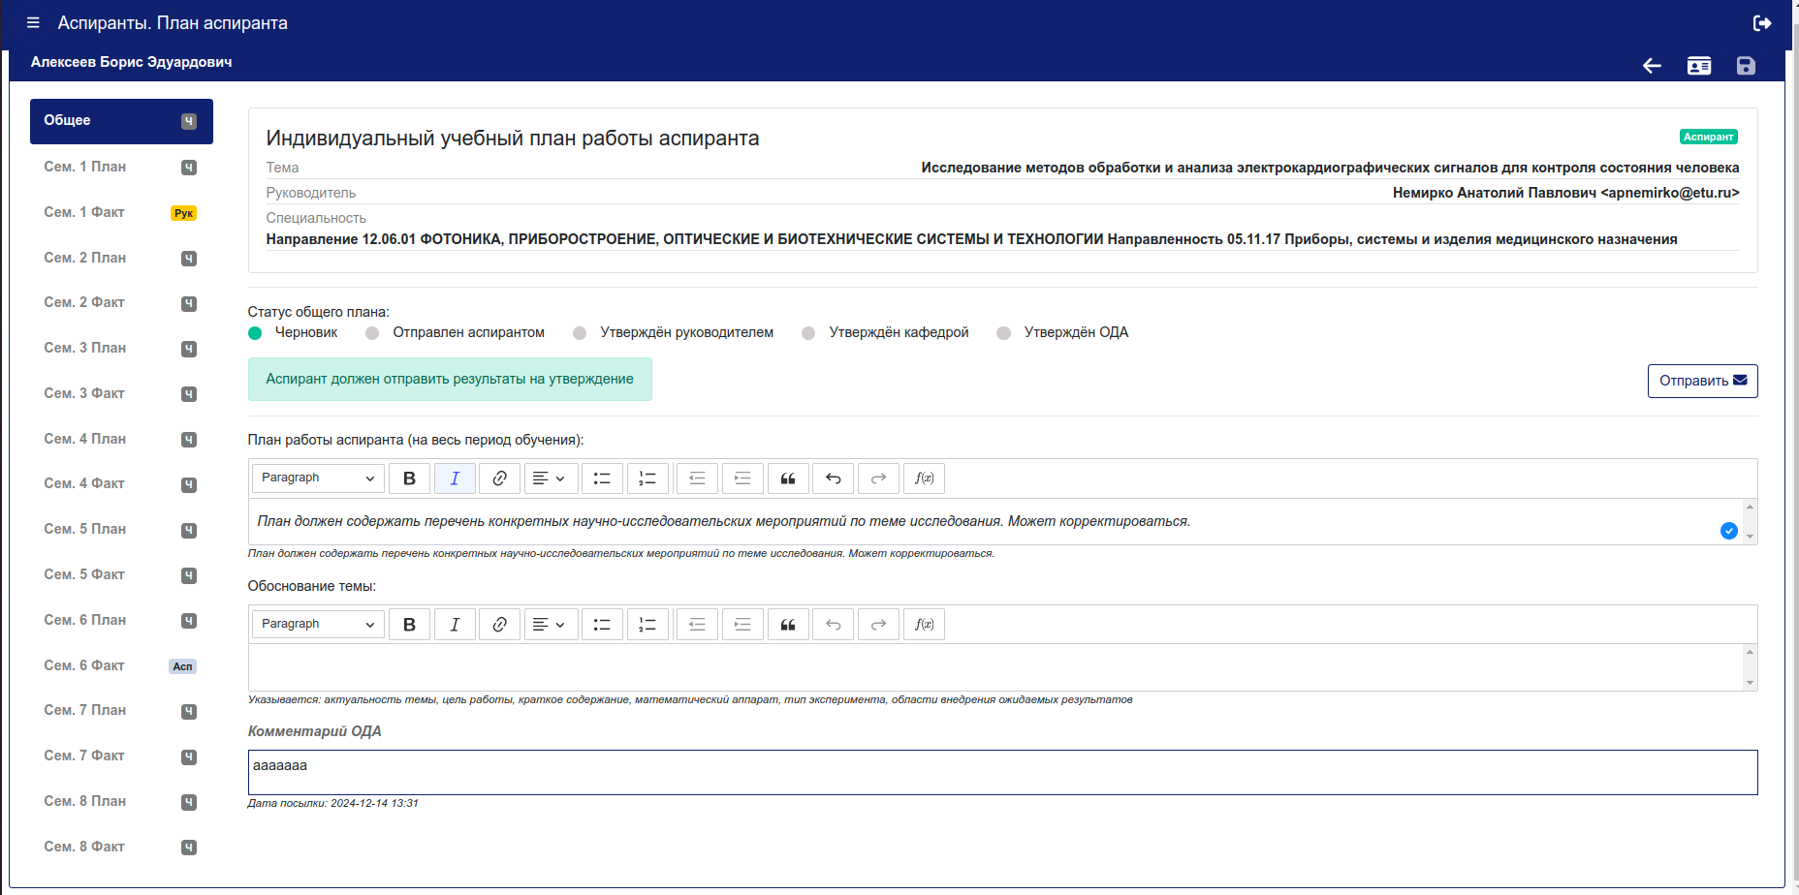Select the Утверждён кафедрой status
The height and width of the screenshot is (895, 1799).
[x=808, y=333]
